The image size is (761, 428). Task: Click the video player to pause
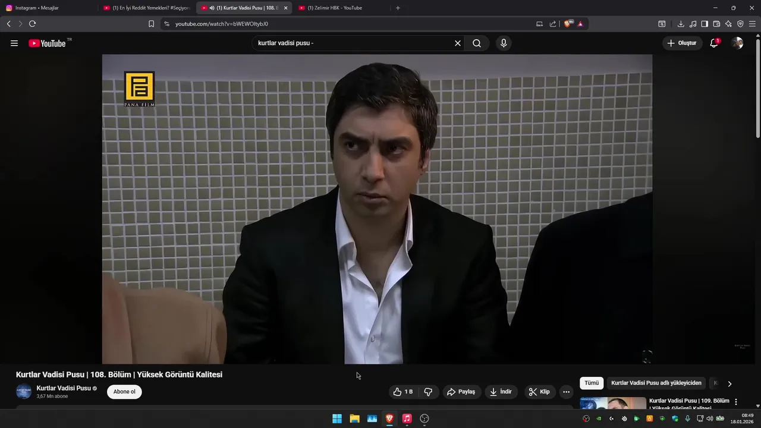(377, 209)
